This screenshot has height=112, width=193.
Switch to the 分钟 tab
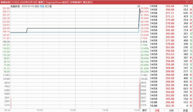point(171,110)
